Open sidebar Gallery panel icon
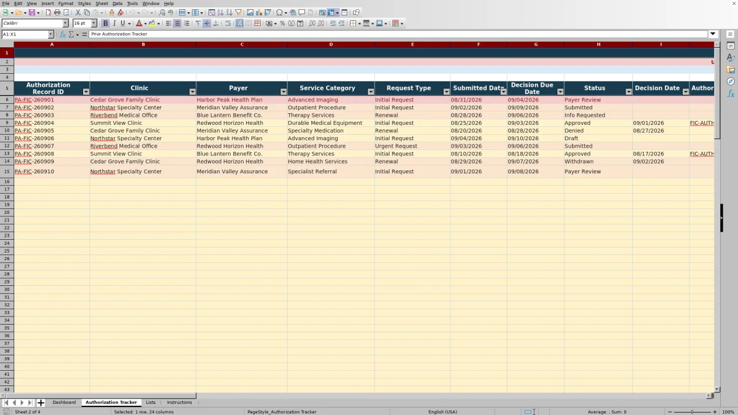The width and height of the screenshot is (738, 415). [x=731, y=69]
